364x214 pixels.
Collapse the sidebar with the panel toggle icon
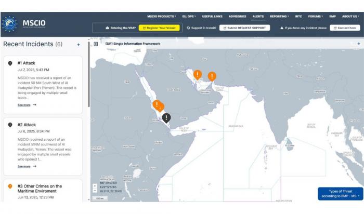[x=96, y=44]
